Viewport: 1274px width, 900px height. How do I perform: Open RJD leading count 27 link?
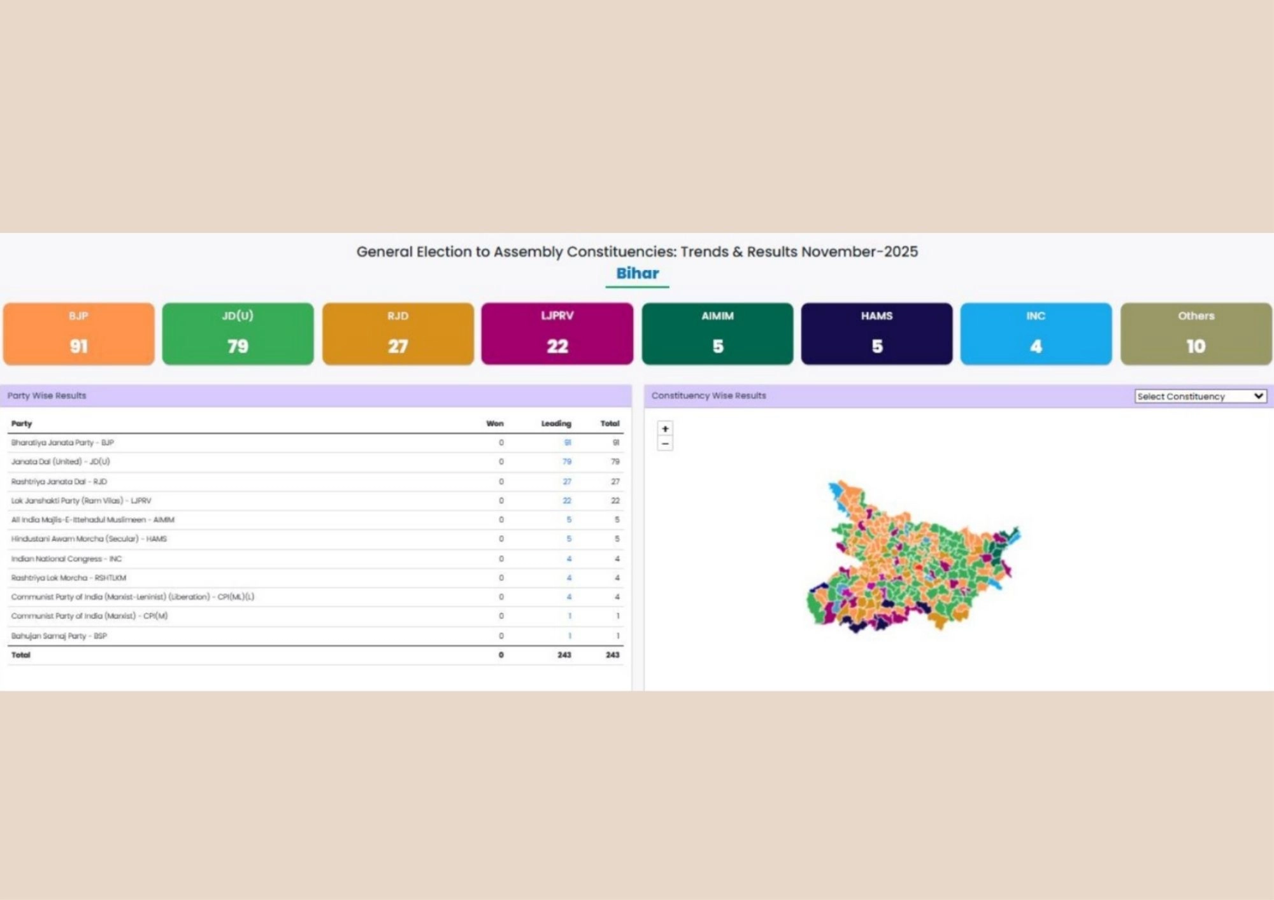567,482
